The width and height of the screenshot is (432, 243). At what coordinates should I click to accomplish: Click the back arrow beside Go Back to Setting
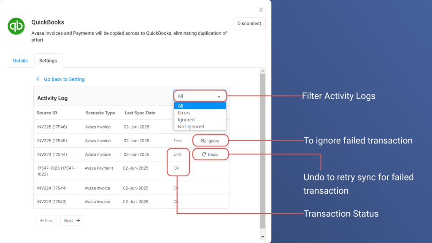[38, 79]
